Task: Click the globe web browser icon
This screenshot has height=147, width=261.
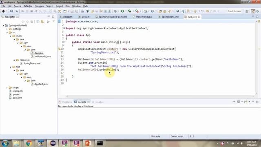Action: [x=178, y=11]
